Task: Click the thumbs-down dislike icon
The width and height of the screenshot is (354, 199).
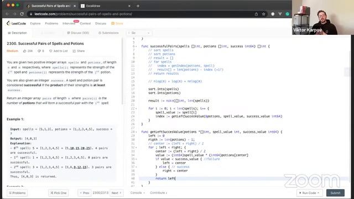Action: click(39, 51)
